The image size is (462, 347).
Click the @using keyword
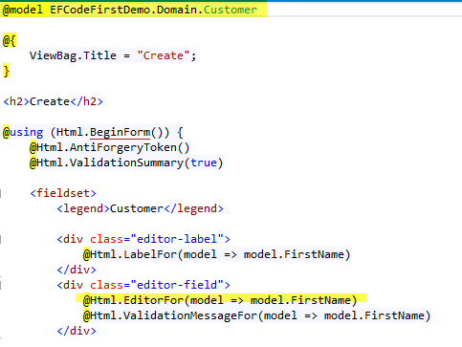23,132
